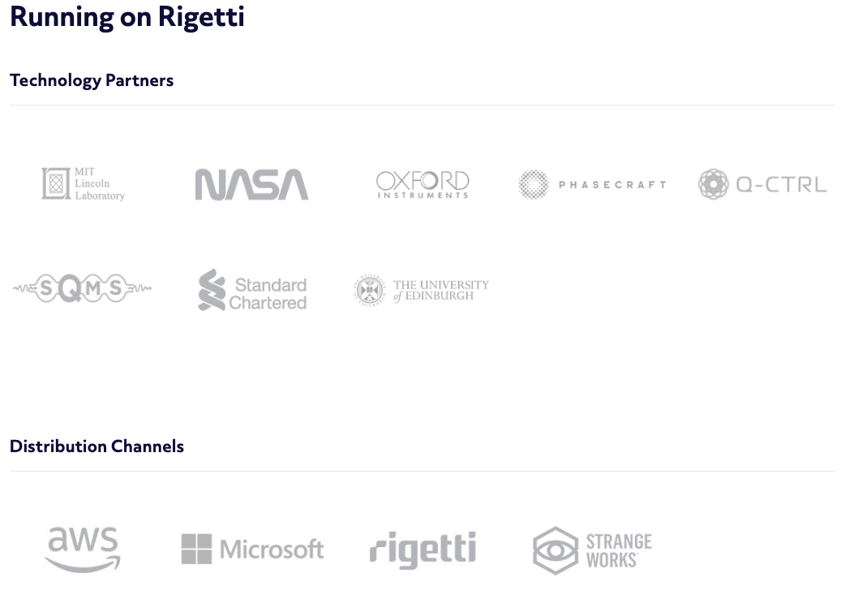The height and width of the screenshot is (595, 849).
Task: Click the "Technology Partners" section heading
Action: [x=92, y=80]
